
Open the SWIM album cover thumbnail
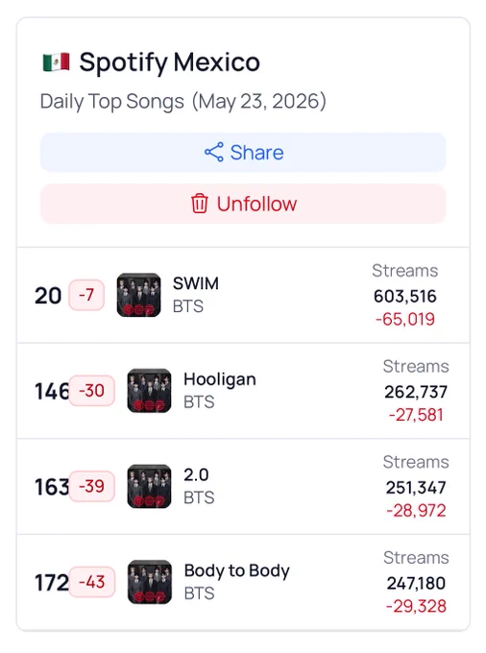(138, 295)
